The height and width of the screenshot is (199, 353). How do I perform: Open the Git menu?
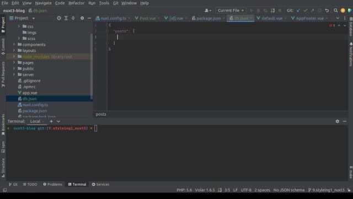115,3
